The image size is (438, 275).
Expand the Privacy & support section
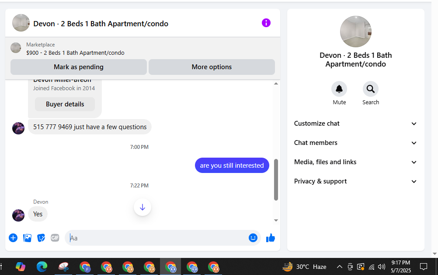[355, 181]
